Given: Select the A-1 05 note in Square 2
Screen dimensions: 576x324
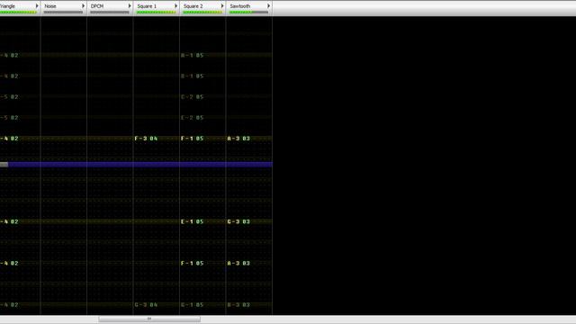Looking at the screenshot, I should 192,56.
